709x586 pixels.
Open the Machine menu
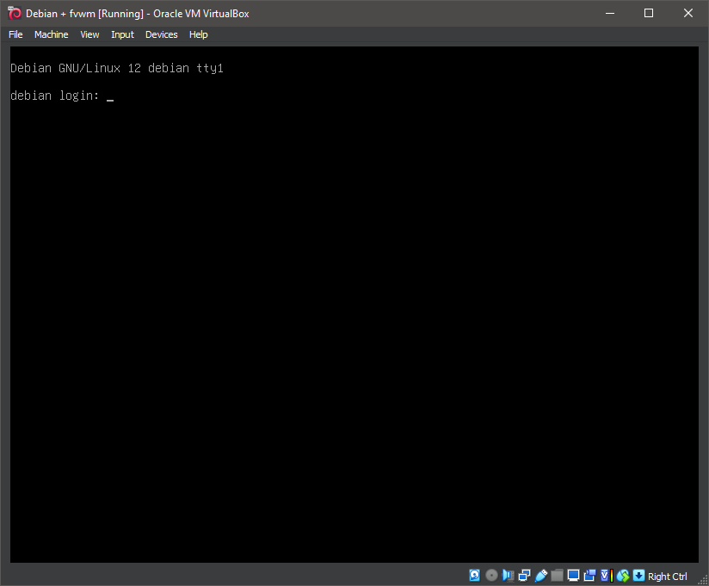tap(51, 34)
